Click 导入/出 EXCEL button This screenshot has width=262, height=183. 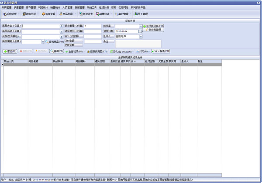click(x=121, y=52)
